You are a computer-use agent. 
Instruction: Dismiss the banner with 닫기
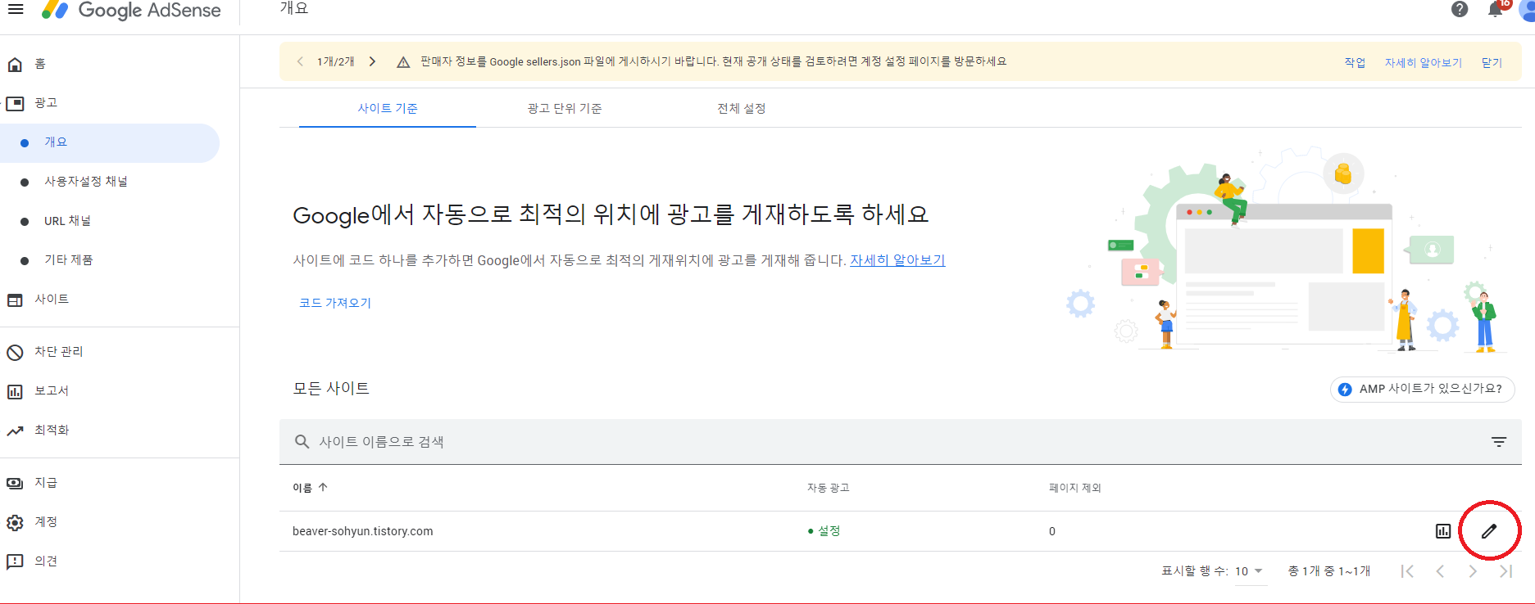(1492, 62)
